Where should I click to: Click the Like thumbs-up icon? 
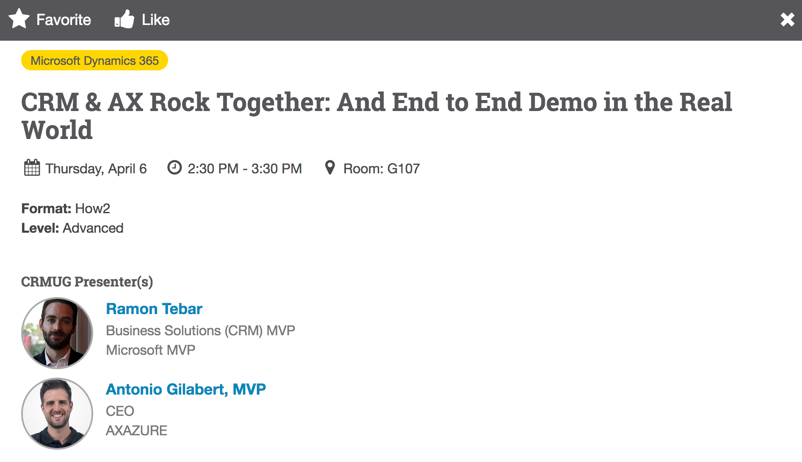[x=124, y=19]
